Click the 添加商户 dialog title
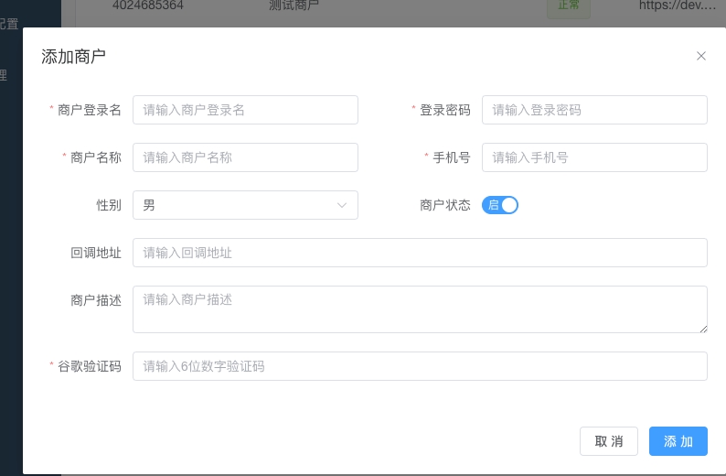 pyautogui.click(x=74, y=57)
